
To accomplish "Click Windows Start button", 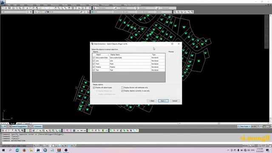I will 3,150.
